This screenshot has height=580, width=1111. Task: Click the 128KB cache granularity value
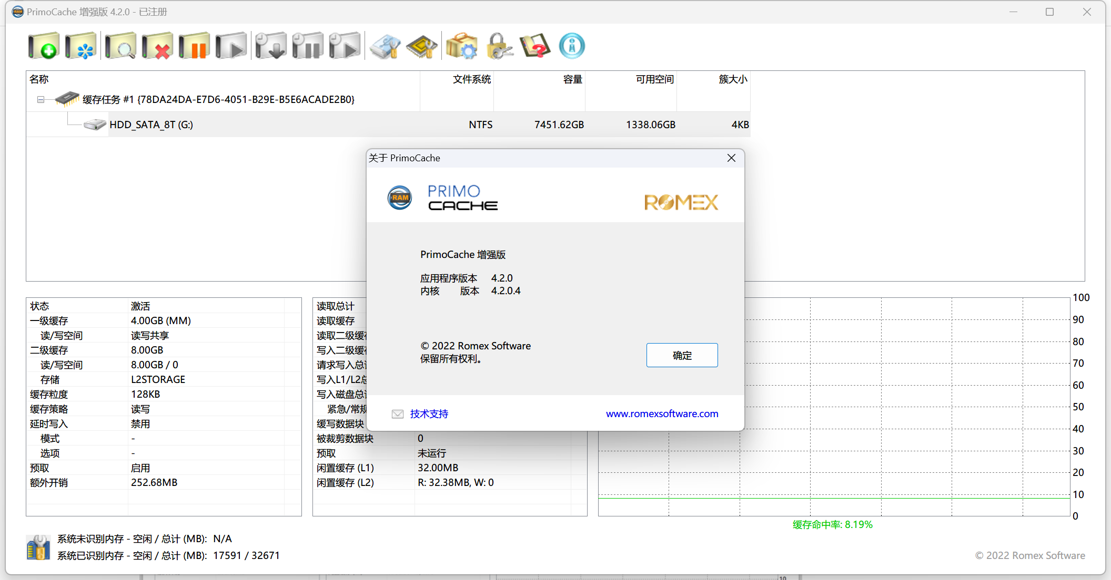pyautogui.click(x=146, y=394)
